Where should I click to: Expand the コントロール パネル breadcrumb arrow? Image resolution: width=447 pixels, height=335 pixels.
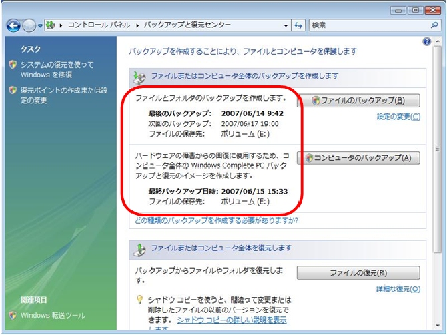(137, 25)
